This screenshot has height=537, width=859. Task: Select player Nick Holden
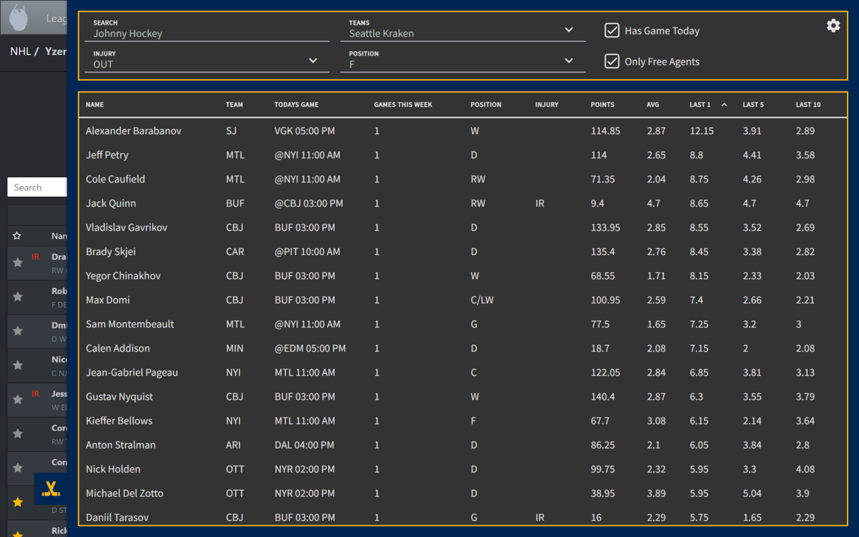pos(113,469)
